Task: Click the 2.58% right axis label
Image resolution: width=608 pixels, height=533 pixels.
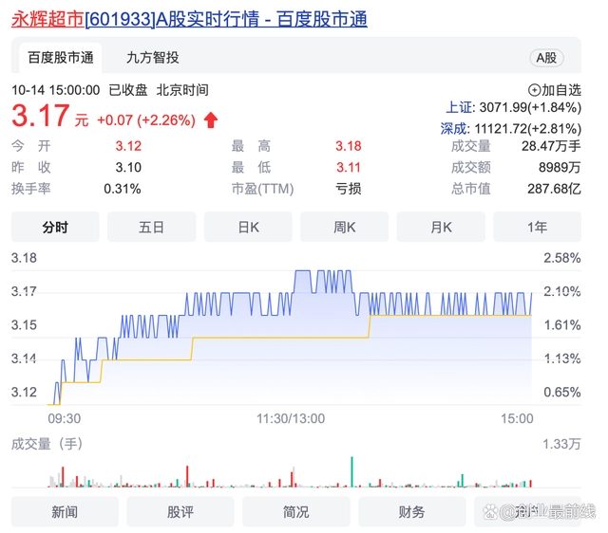Action: click(x=562, y=258)
